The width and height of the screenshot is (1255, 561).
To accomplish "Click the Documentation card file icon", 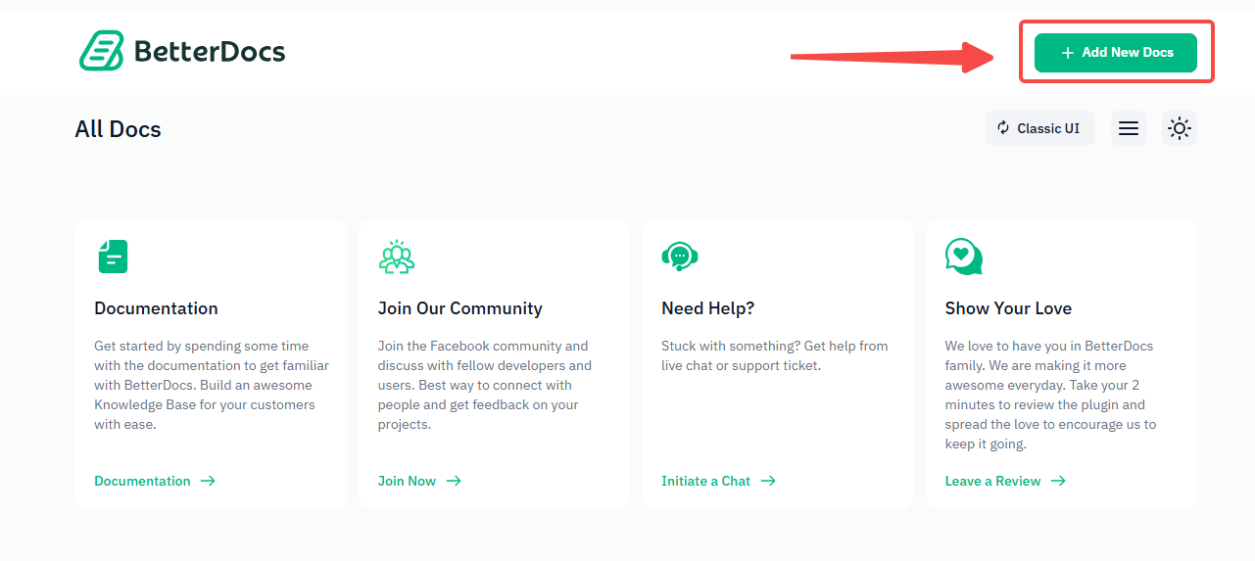I will coord(113,257).
